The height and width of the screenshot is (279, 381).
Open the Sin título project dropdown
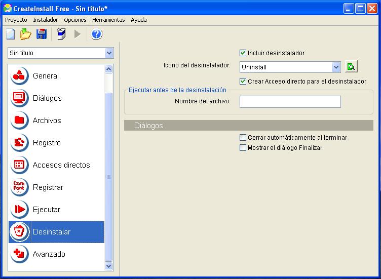(109, 53)
